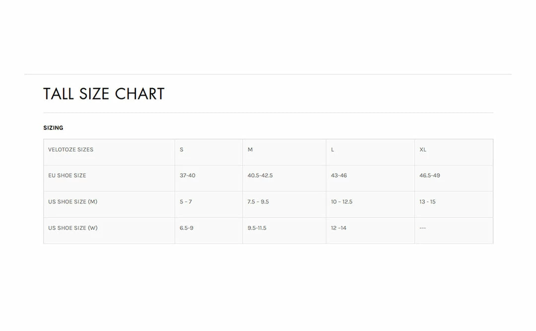Click the SIZING label

[x=53, y=128]
